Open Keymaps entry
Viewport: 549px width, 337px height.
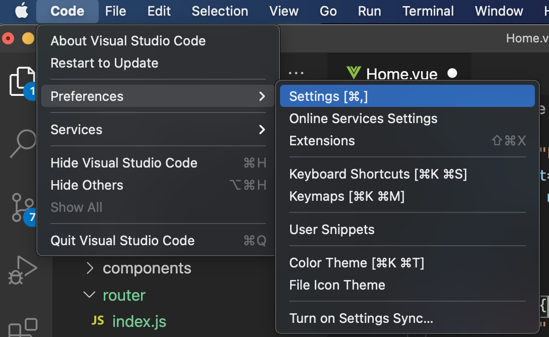[x=407, y=196]
